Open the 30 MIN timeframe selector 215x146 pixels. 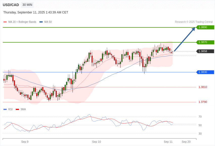coord(27,5)
